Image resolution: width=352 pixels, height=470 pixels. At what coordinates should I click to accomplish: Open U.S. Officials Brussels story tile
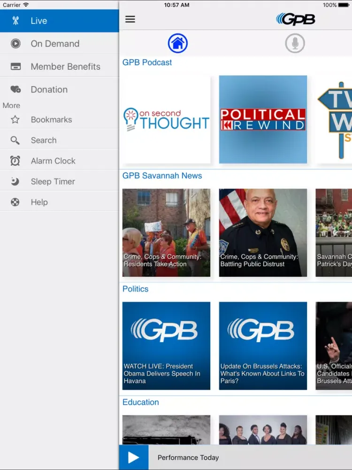334,346
